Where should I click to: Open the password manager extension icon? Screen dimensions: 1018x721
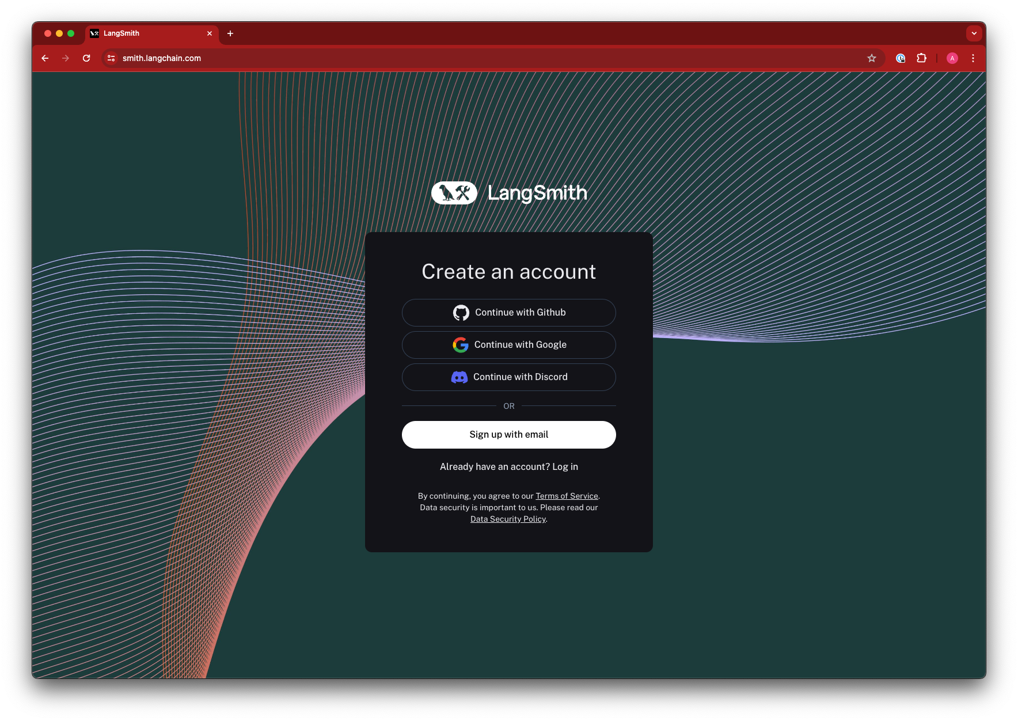(x=900, y=58)
